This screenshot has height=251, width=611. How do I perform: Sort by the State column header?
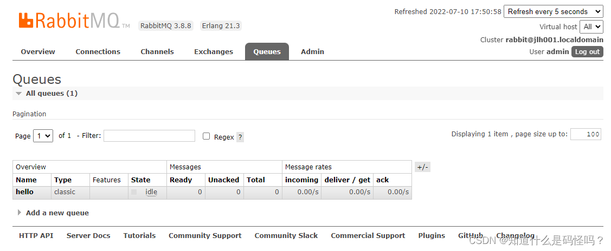pos(140,180)
